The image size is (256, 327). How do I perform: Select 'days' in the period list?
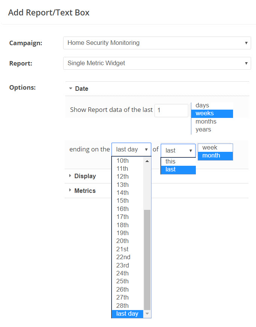tap(202, 105)
